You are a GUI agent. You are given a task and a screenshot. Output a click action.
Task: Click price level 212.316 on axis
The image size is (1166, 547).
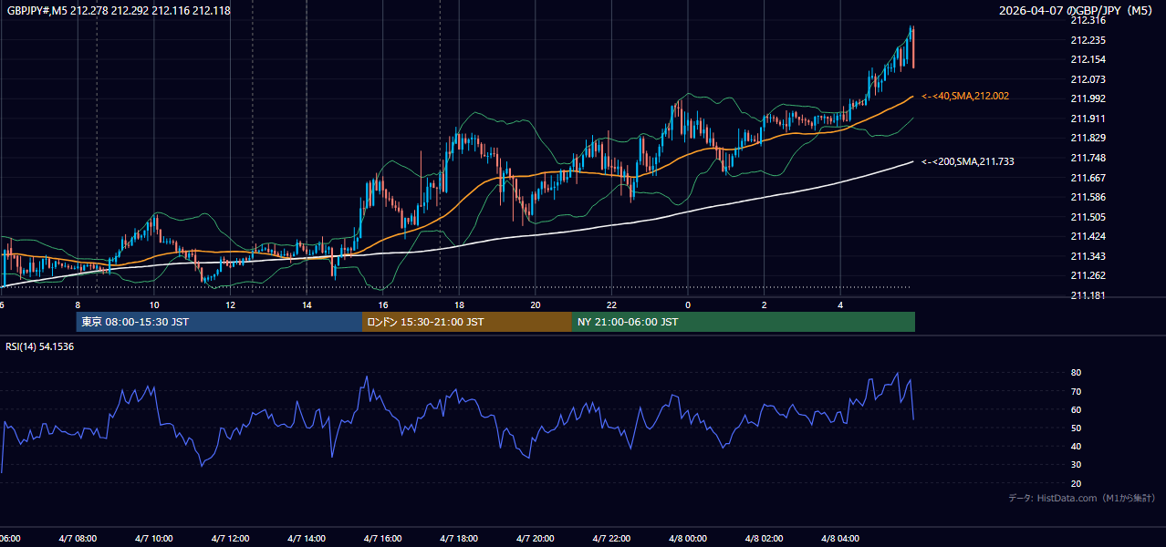(1088, 20)
